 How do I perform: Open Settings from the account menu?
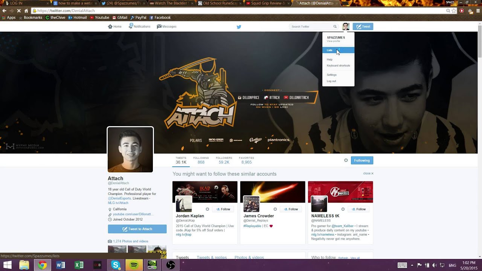pyautogui.click(x=331, y=75)
